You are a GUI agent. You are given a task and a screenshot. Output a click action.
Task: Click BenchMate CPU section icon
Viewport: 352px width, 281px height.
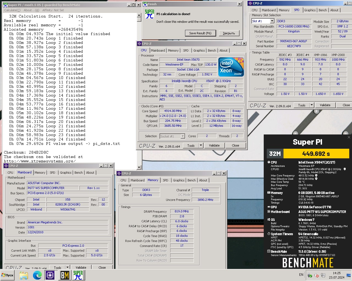269,162
